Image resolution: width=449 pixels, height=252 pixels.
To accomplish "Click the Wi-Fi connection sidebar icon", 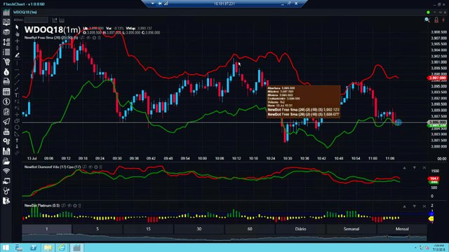I will pyautogui.click(x=6, y=171).
